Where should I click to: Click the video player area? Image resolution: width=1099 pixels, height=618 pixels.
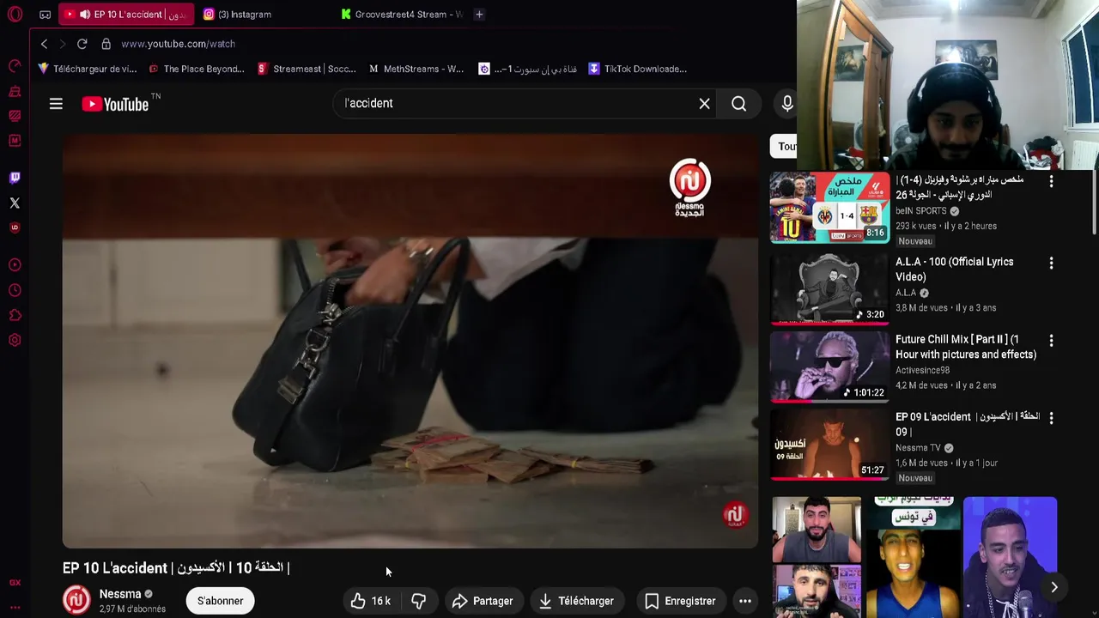point(410,341)
